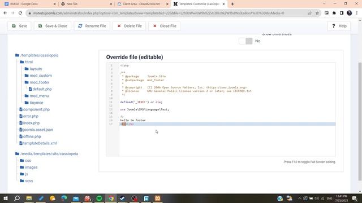The width and height of the screenshot is (362, 203).
Task: Click Delete File button
Action: (x=130, y=26)
